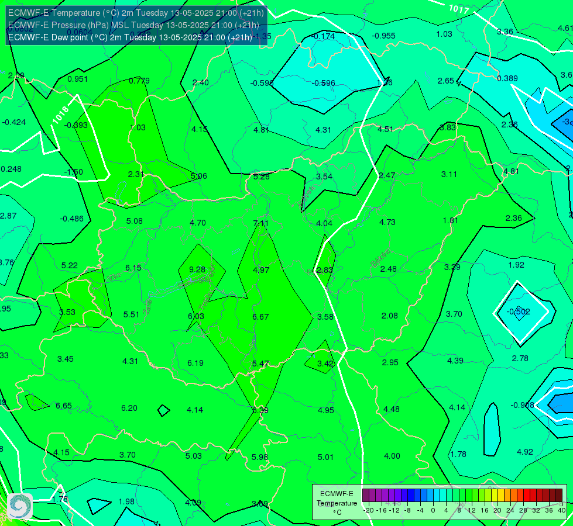Click the 5.01 temperature value

pyautogui.click(x=325, y=457)
